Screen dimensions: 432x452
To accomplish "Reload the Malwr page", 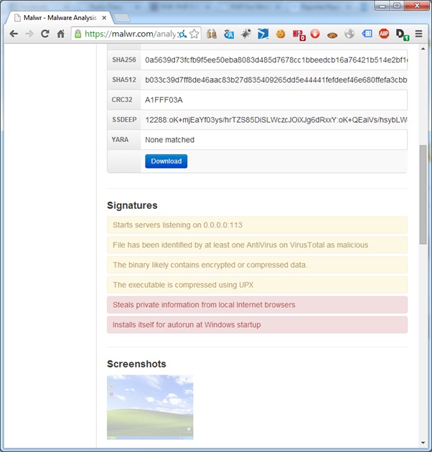I will coord(44,34).
